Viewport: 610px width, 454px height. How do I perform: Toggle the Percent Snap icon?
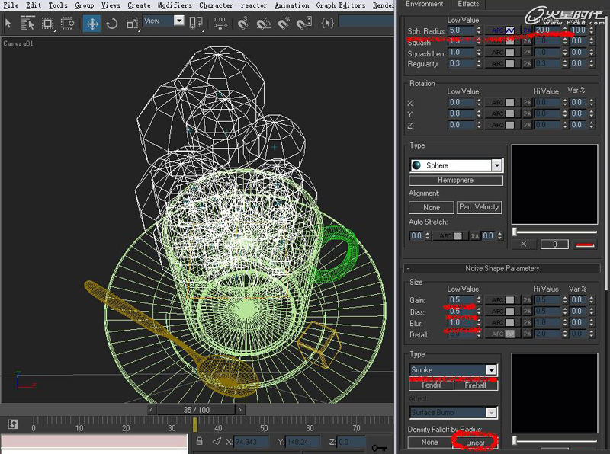pos(284,24)
